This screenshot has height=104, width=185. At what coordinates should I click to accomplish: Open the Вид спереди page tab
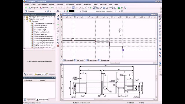pos(91,60)
